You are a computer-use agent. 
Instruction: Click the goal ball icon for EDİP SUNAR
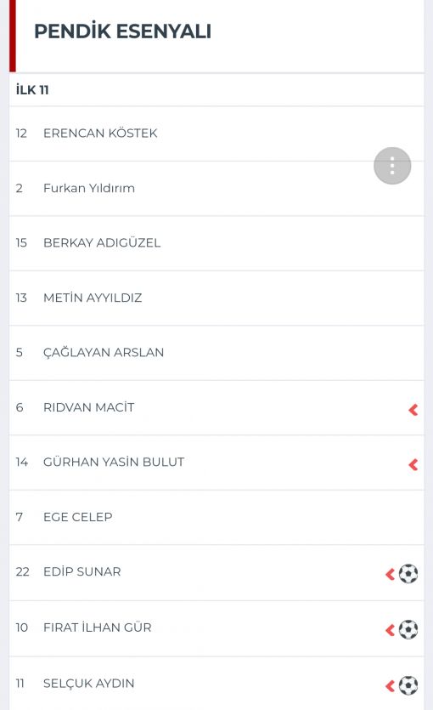click(408, 574)
